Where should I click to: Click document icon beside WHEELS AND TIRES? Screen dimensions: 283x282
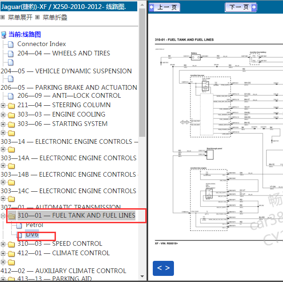point(11,54)
